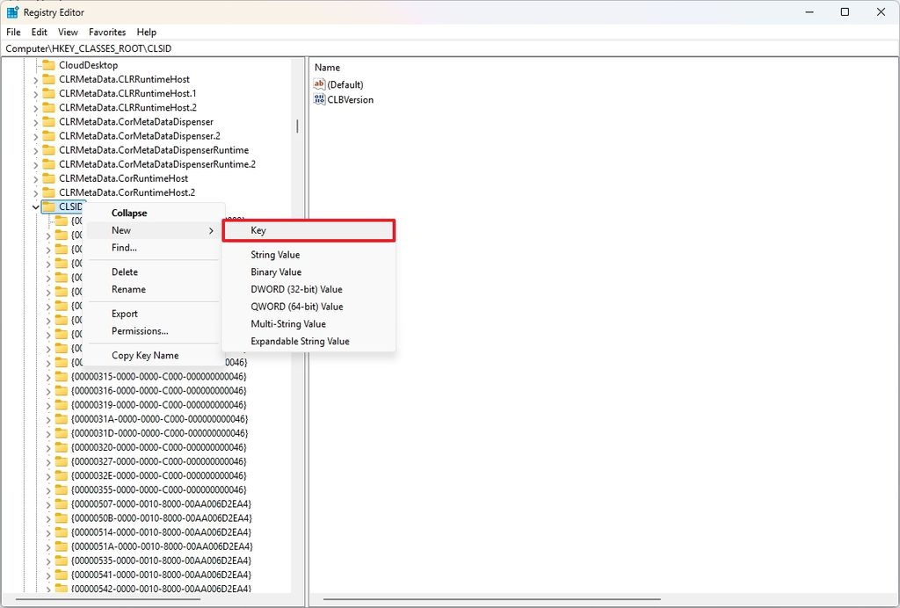Click the CLSID folder icon
900x608 pixels.
[x=50, y=206]
